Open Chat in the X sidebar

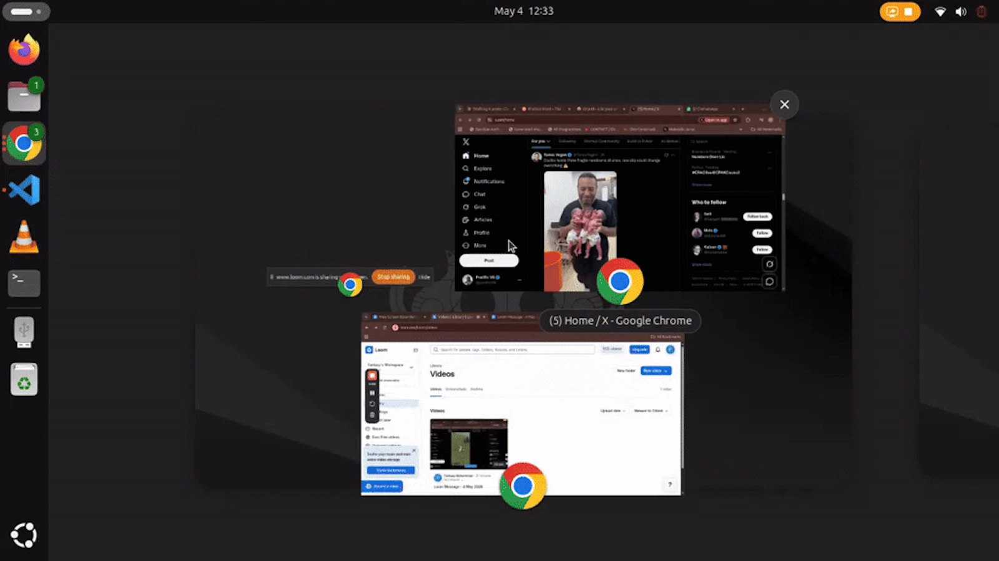[x=474, y=194]
